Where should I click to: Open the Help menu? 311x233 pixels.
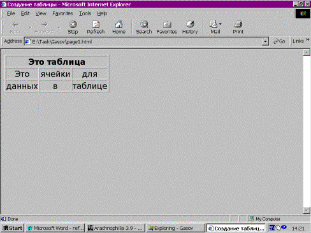click(102, 13)
